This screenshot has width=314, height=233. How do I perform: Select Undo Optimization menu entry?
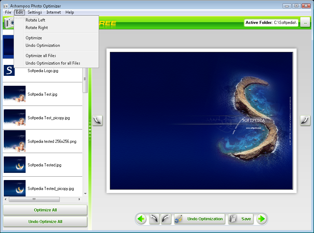(x=56, y=45)
